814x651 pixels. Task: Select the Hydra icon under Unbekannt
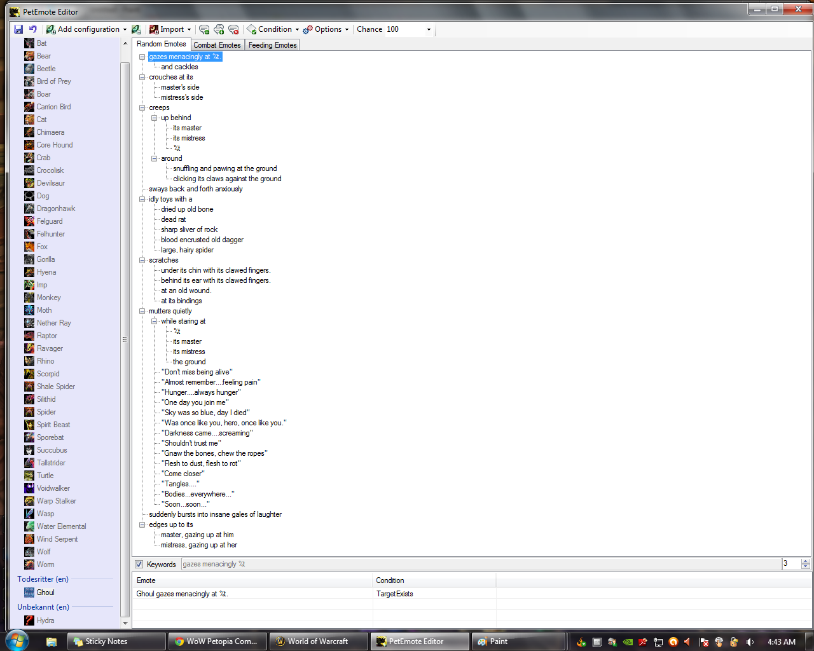coord(29,620)
